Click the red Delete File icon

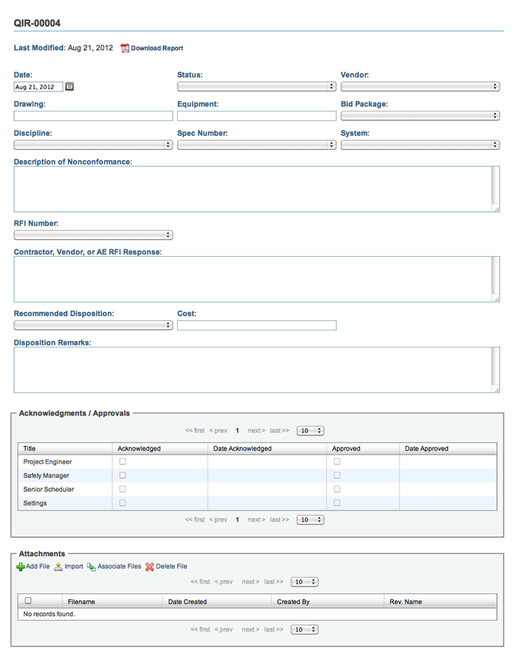coord(150,567)
